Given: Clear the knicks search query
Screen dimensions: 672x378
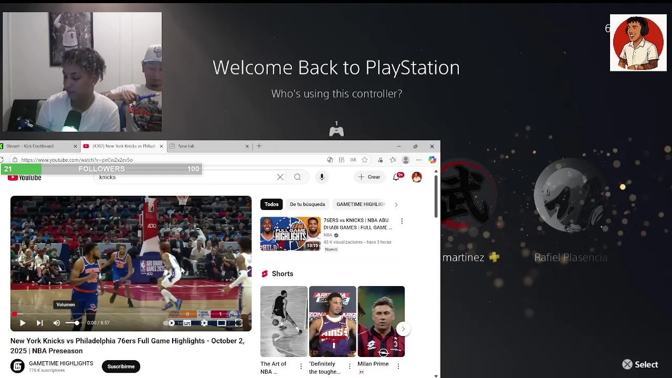Looking at the screenshot, I should (x=280, y=177).
